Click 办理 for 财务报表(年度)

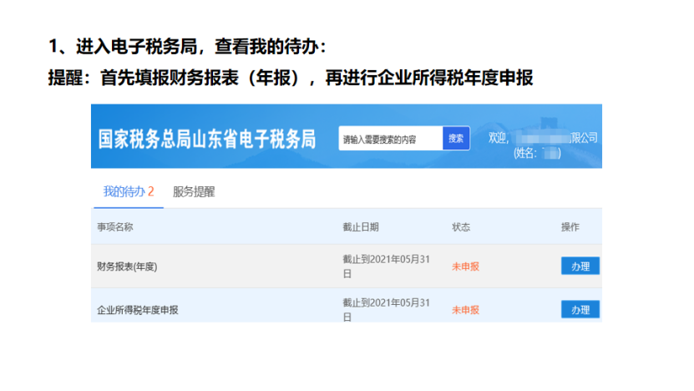(580, 267)
